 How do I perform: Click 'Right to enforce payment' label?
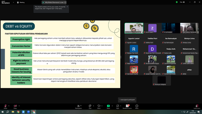pos(21,62)
